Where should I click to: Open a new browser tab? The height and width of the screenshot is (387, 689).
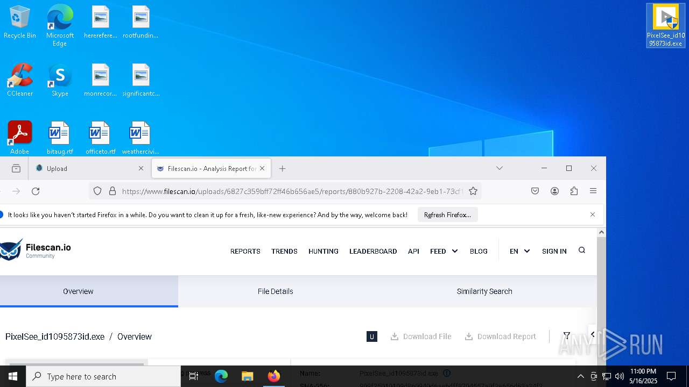pos(282,168)
